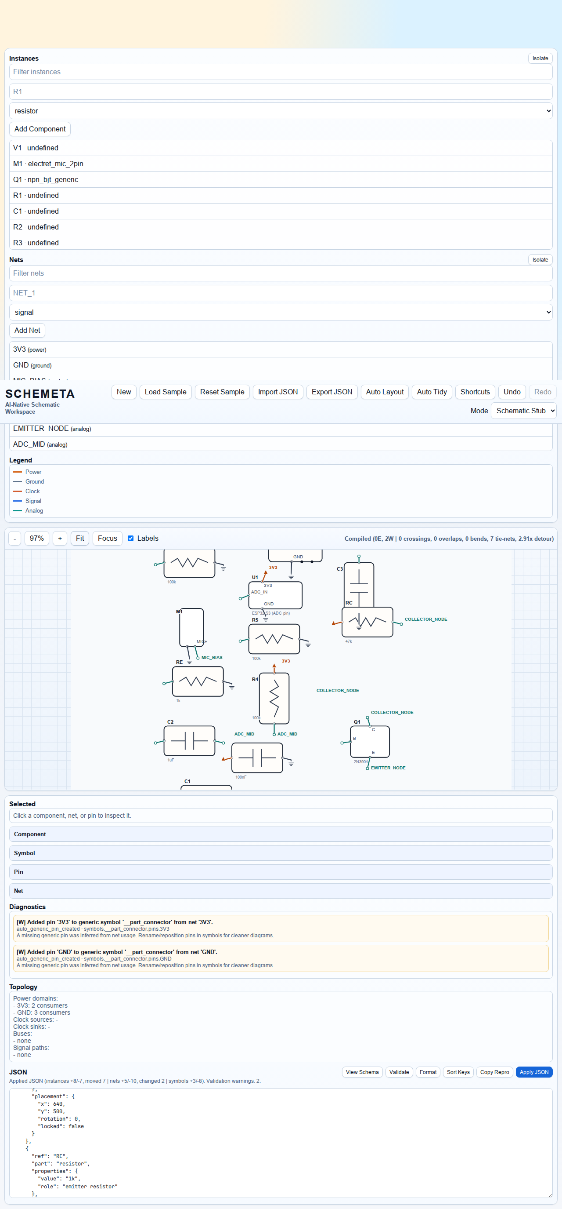Zoom in with the plus button
The width and height of the screenshot is (562, 1209).
60,538
